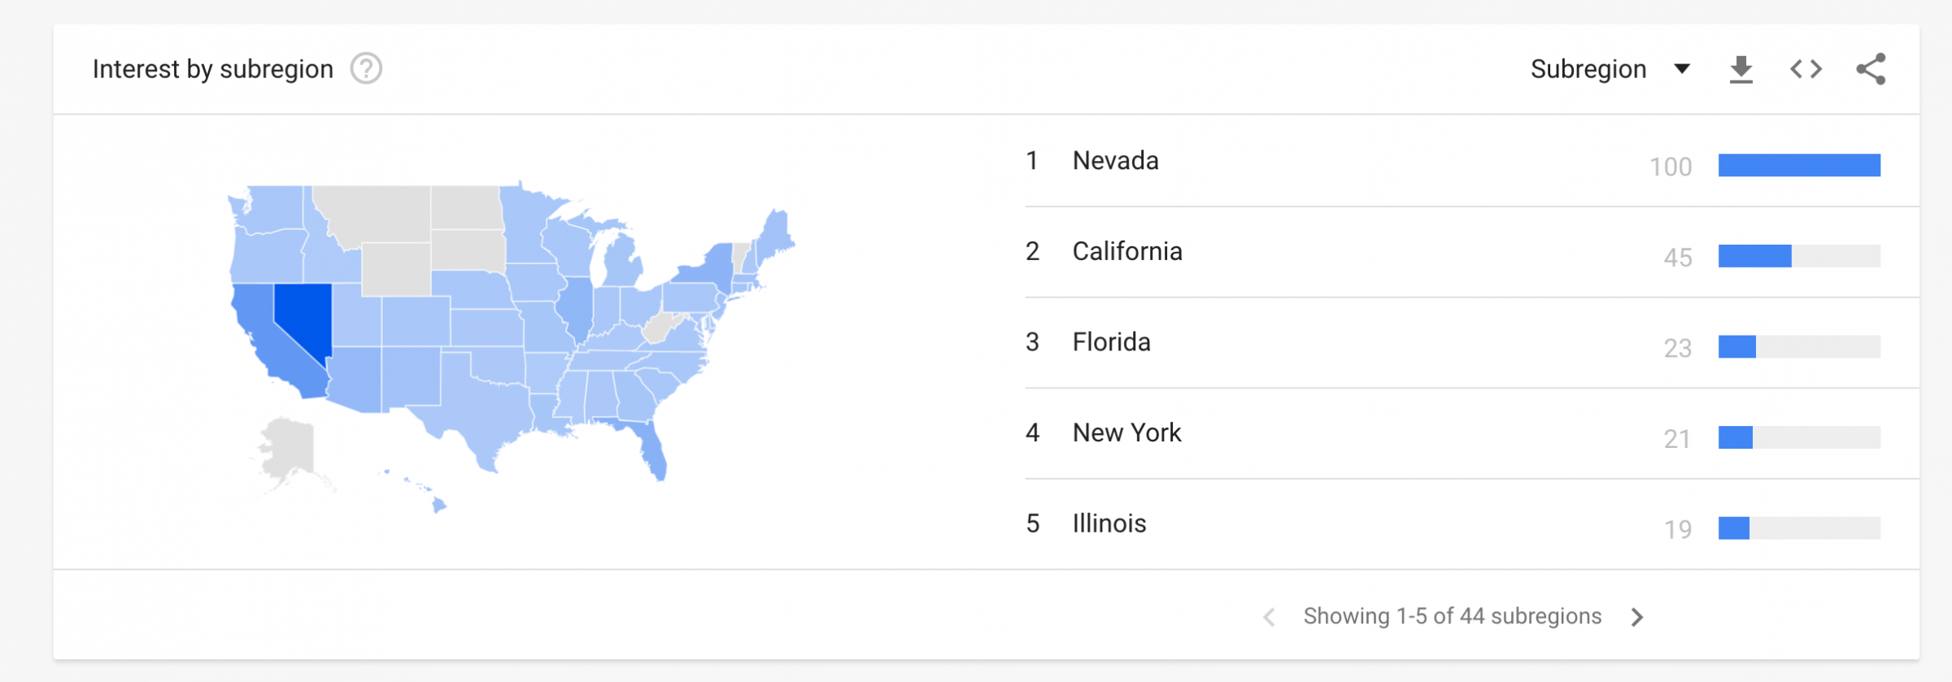Click the share icon
Viewport: 1952px width, 682px height.
1871,69
